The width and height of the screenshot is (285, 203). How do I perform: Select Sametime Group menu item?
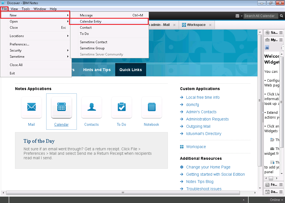110,48
